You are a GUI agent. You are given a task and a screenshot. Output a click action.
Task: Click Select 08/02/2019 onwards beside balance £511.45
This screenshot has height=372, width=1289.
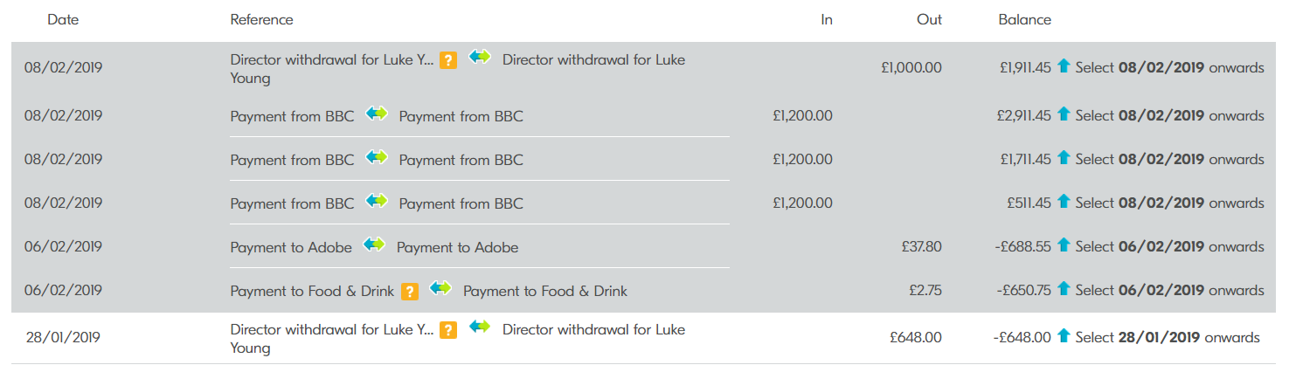(x=1169, y=203)
